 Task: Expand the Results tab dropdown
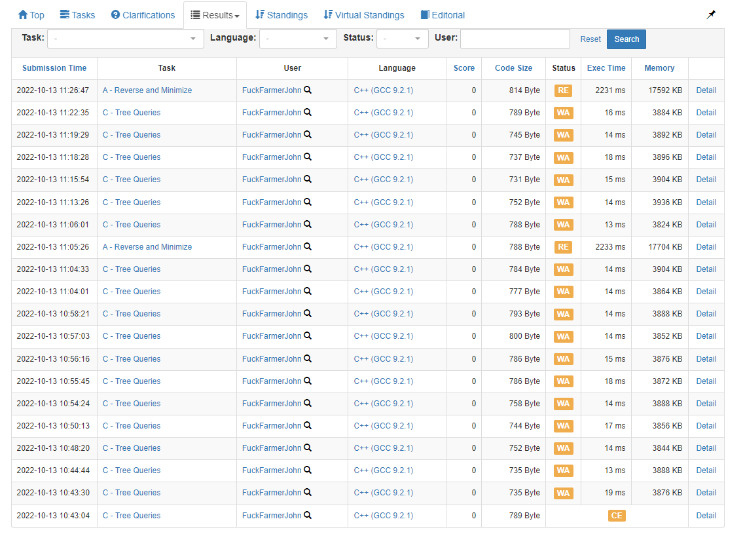click(x=215, y=15)
